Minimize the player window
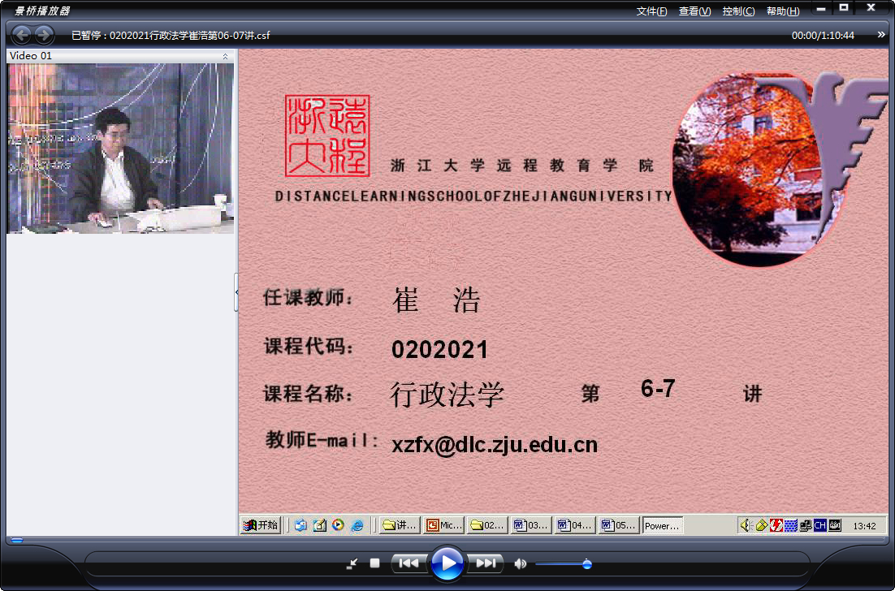895x591 pixels. (821, 9)
